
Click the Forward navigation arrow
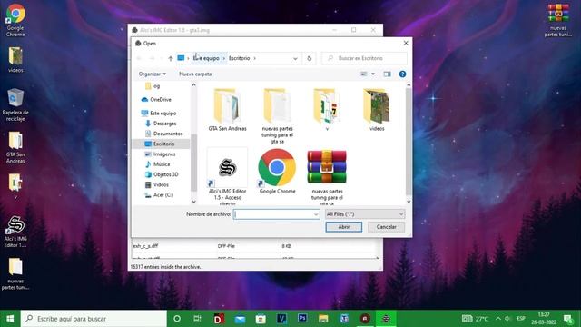(x=152, y=58)
